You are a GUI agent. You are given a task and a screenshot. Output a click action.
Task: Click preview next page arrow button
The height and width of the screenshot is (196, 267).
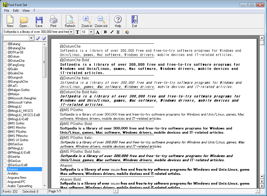[x=262, y=186]
